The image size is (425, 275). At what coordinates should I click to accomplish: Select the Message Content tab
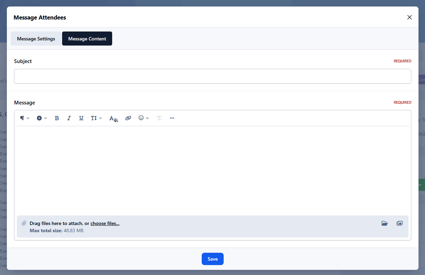pos(87,39)
